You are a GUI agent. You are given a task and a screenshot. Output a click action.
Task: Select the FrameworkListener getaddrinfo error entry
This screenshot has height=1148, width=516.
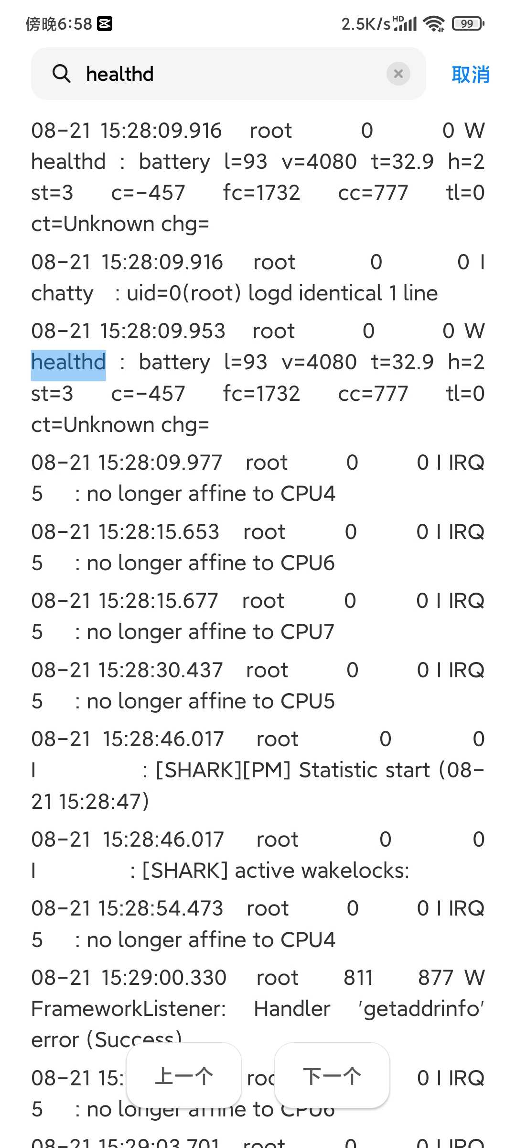coord(258,1009)
